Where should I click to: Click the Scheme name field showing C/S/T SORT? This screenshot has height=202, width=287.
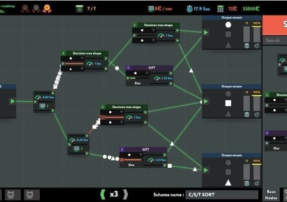222,194
